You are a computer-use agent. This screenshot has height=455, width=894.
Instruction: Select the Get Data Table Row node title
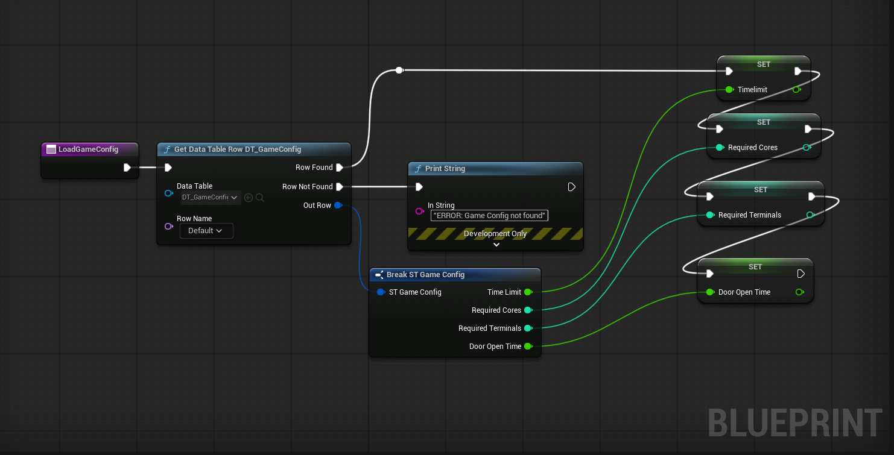tap(238, 149)
